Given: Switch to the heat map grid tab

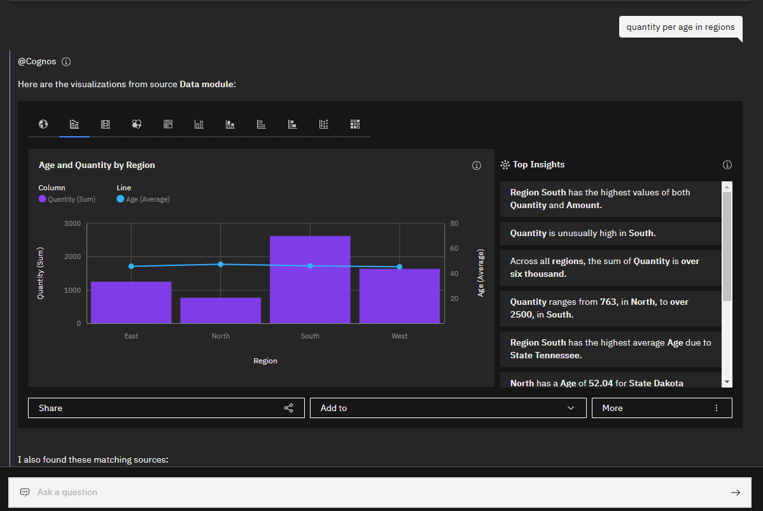Looking at the screenshot, I should click(x=354, y=124).
